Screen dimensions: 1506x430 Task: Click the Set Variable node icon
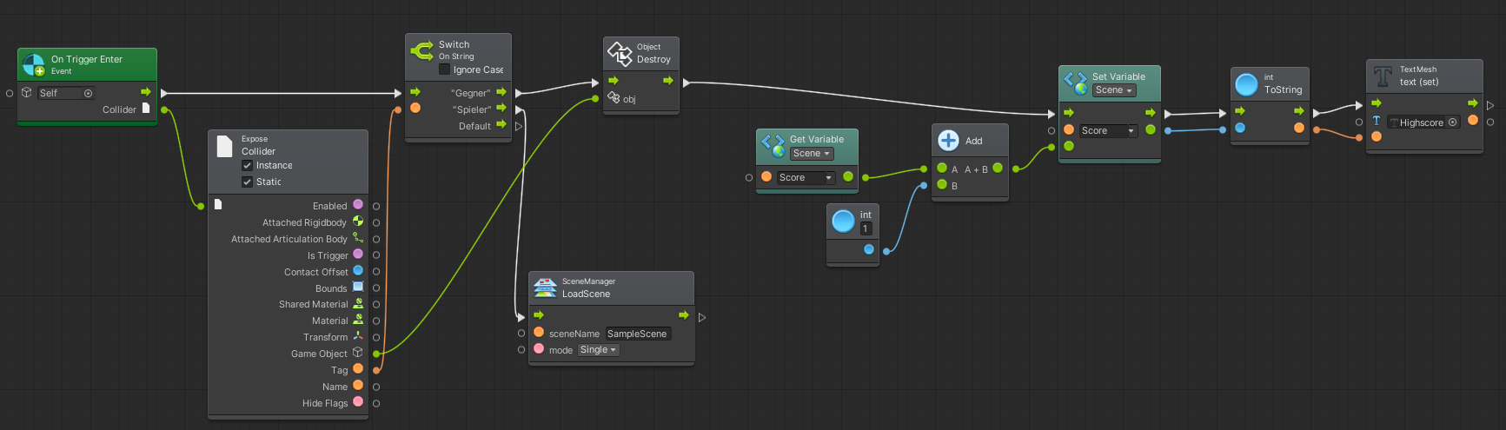click(x=1075, y=83)
